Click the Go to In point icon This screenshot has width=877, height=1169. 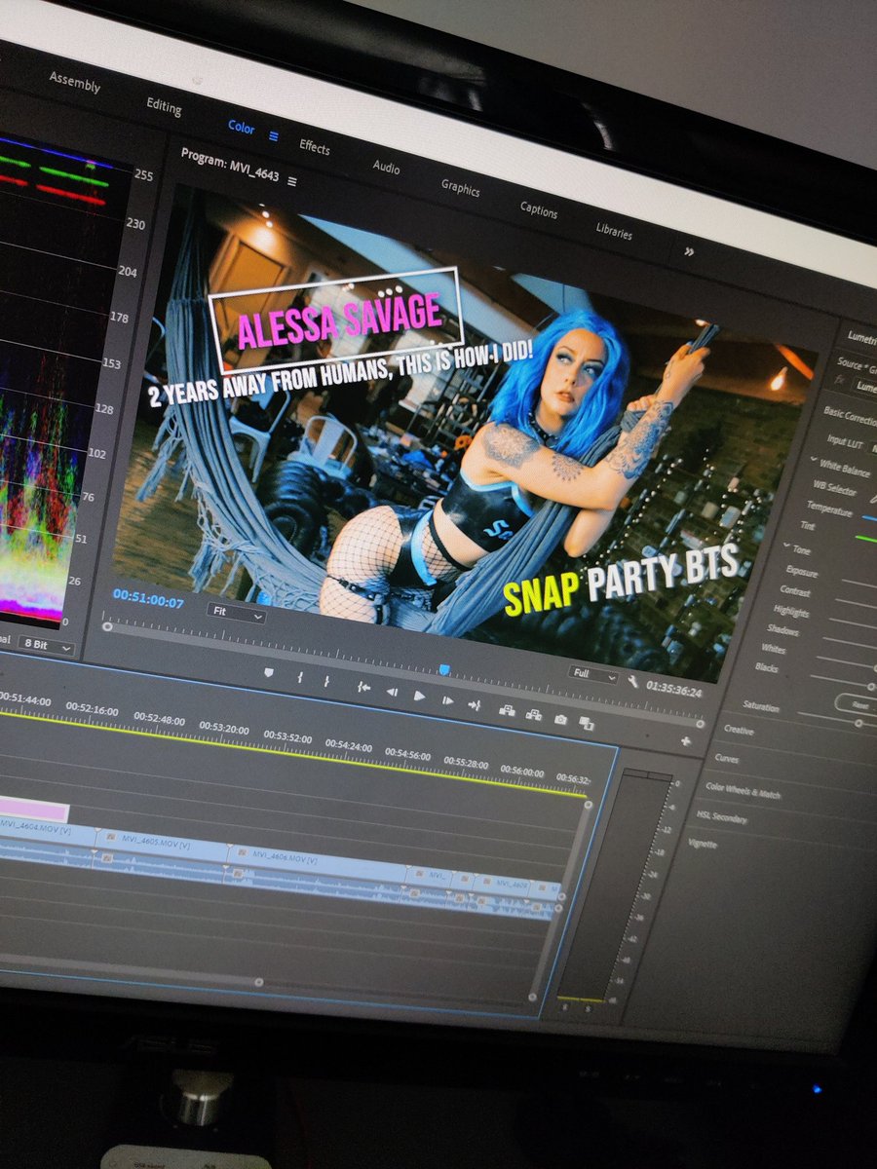pos(363,687)
